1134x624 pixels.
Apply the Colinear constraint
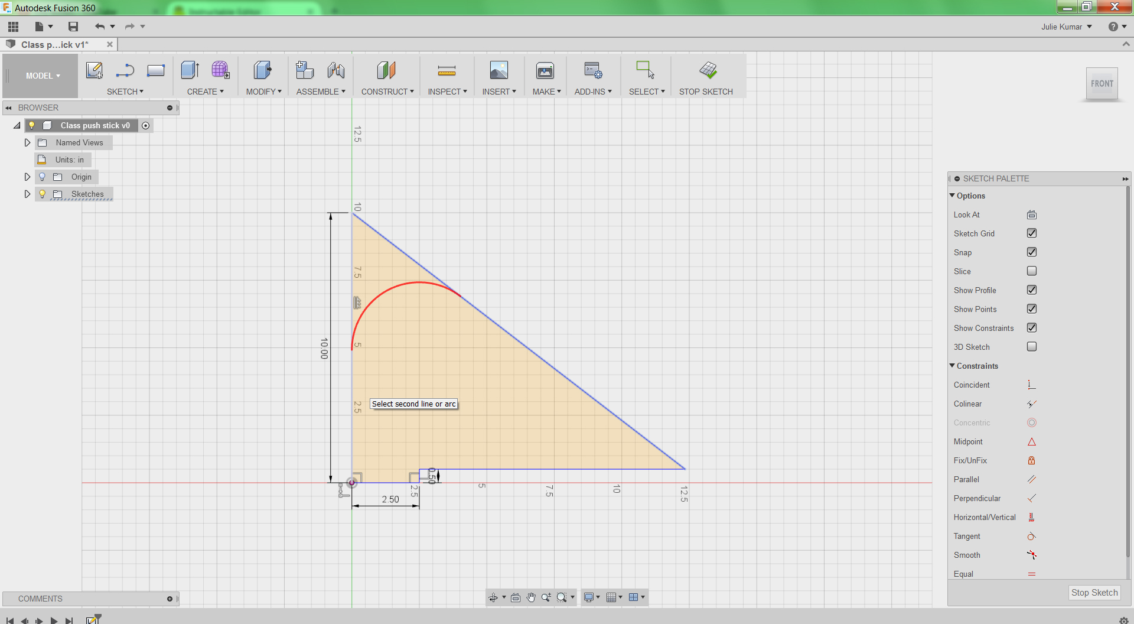(x=1032, y=404)
